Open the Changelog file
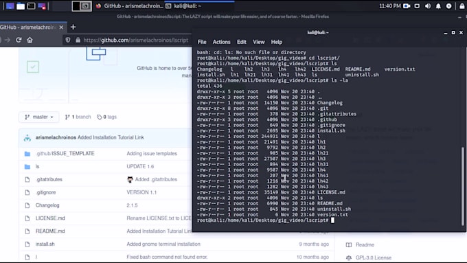467x263 pixels. [47, 205]
